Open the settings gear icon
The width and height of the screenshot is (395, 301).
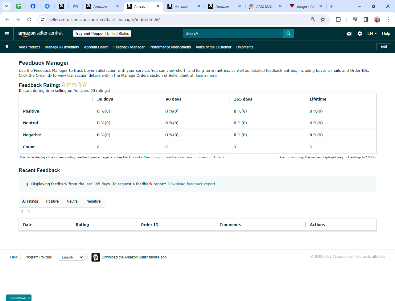pyautogui.click(x=360, y=34)
